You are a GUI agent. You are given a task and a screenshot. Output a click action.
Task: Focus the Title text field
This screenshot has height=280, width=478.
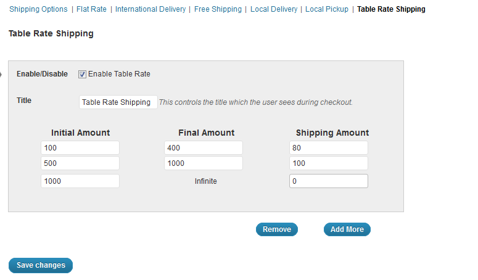pyautogui.click(x=118, y=102)
